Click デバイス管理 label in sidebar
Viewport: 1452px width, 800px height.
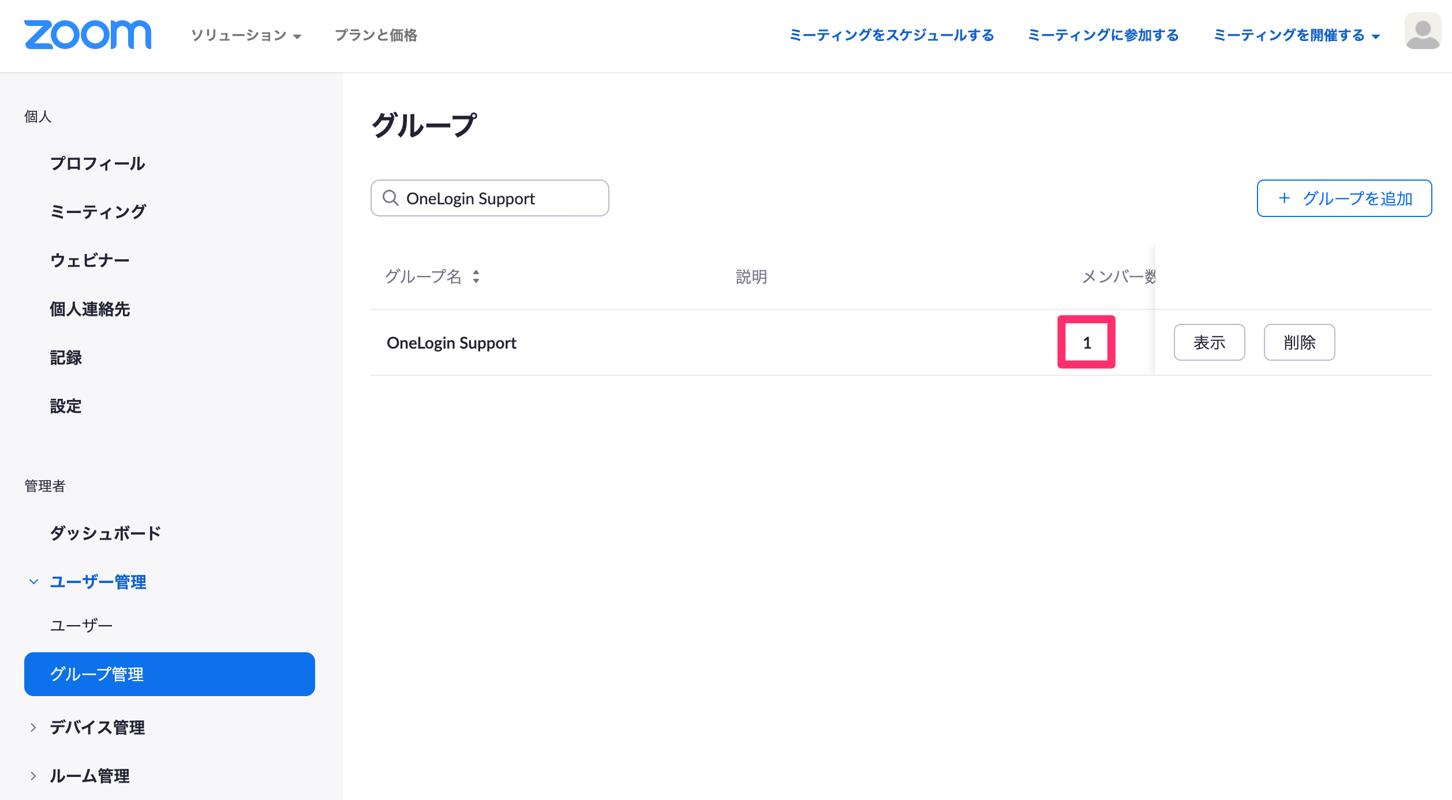click(x=97, y=727)
